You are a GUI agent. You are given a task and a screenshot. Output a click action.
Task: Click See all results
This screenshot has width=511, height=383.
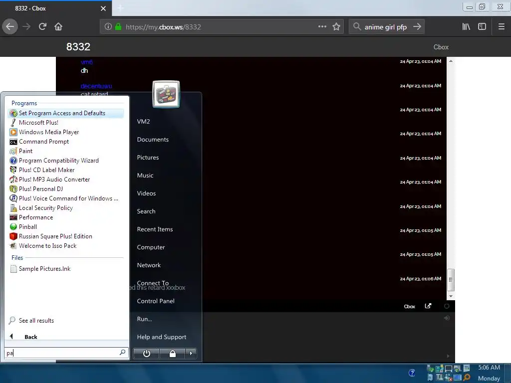coord(31,321)
